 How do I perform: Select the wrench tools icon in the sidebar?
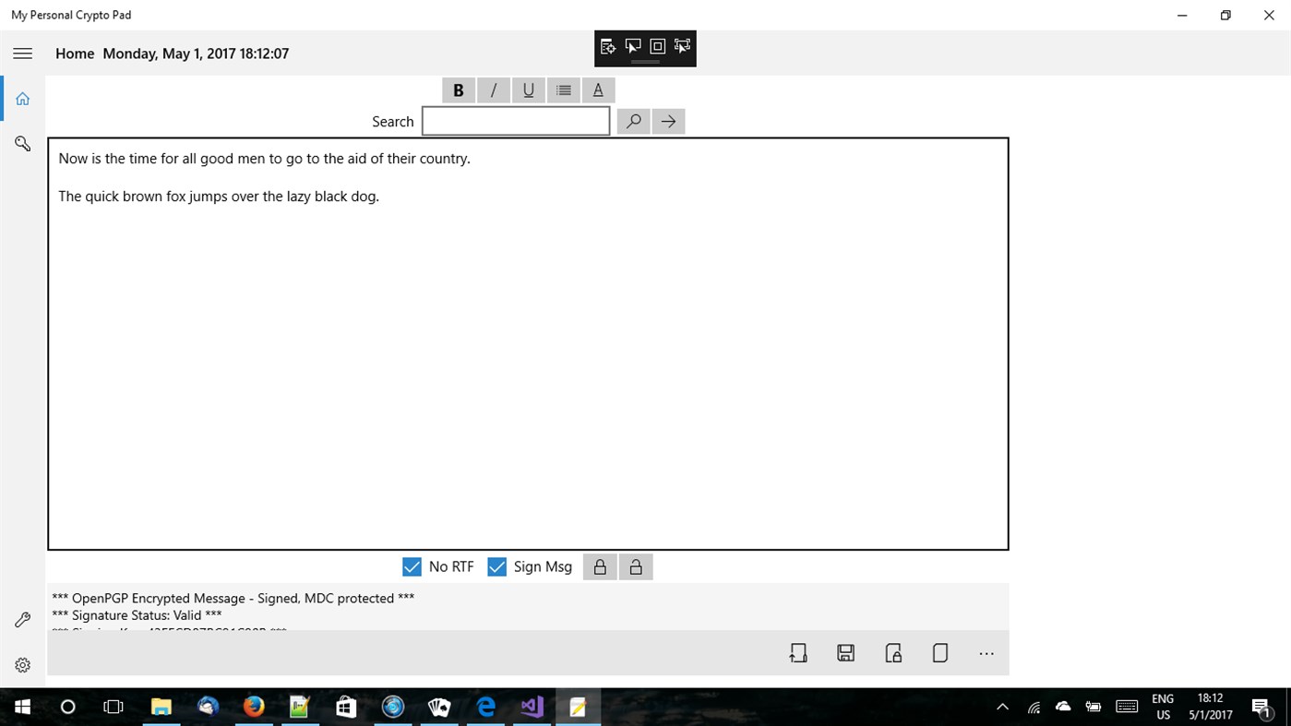click(22, 619)
